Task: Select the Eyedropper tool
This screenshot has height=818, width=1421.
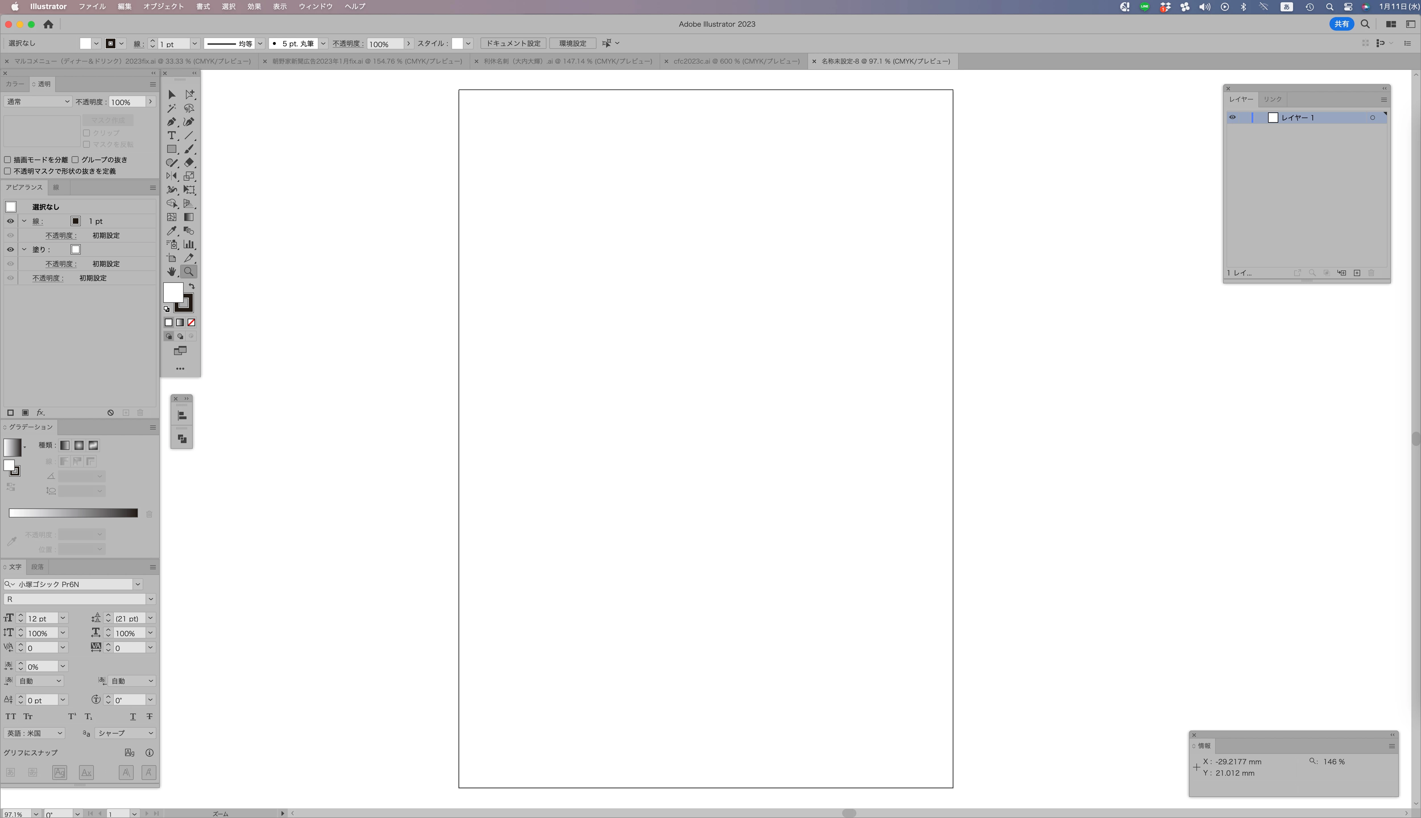Action: [x=171, y=231]
